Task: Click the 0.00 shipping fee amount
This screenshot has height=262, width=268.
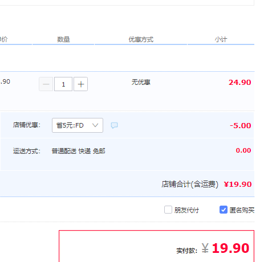Action: (243, 150)
